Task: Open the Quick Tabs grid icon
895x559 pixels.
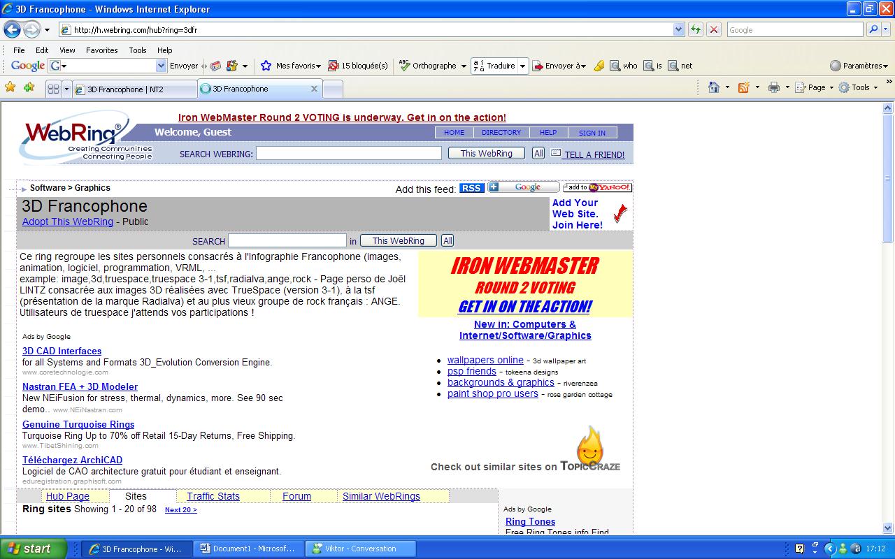Action: (x=53, y=89)
